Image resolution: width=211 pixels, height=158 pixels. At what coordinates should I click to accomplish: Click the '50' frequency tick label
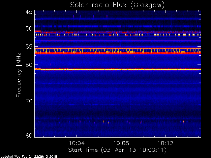click(29, 29)
